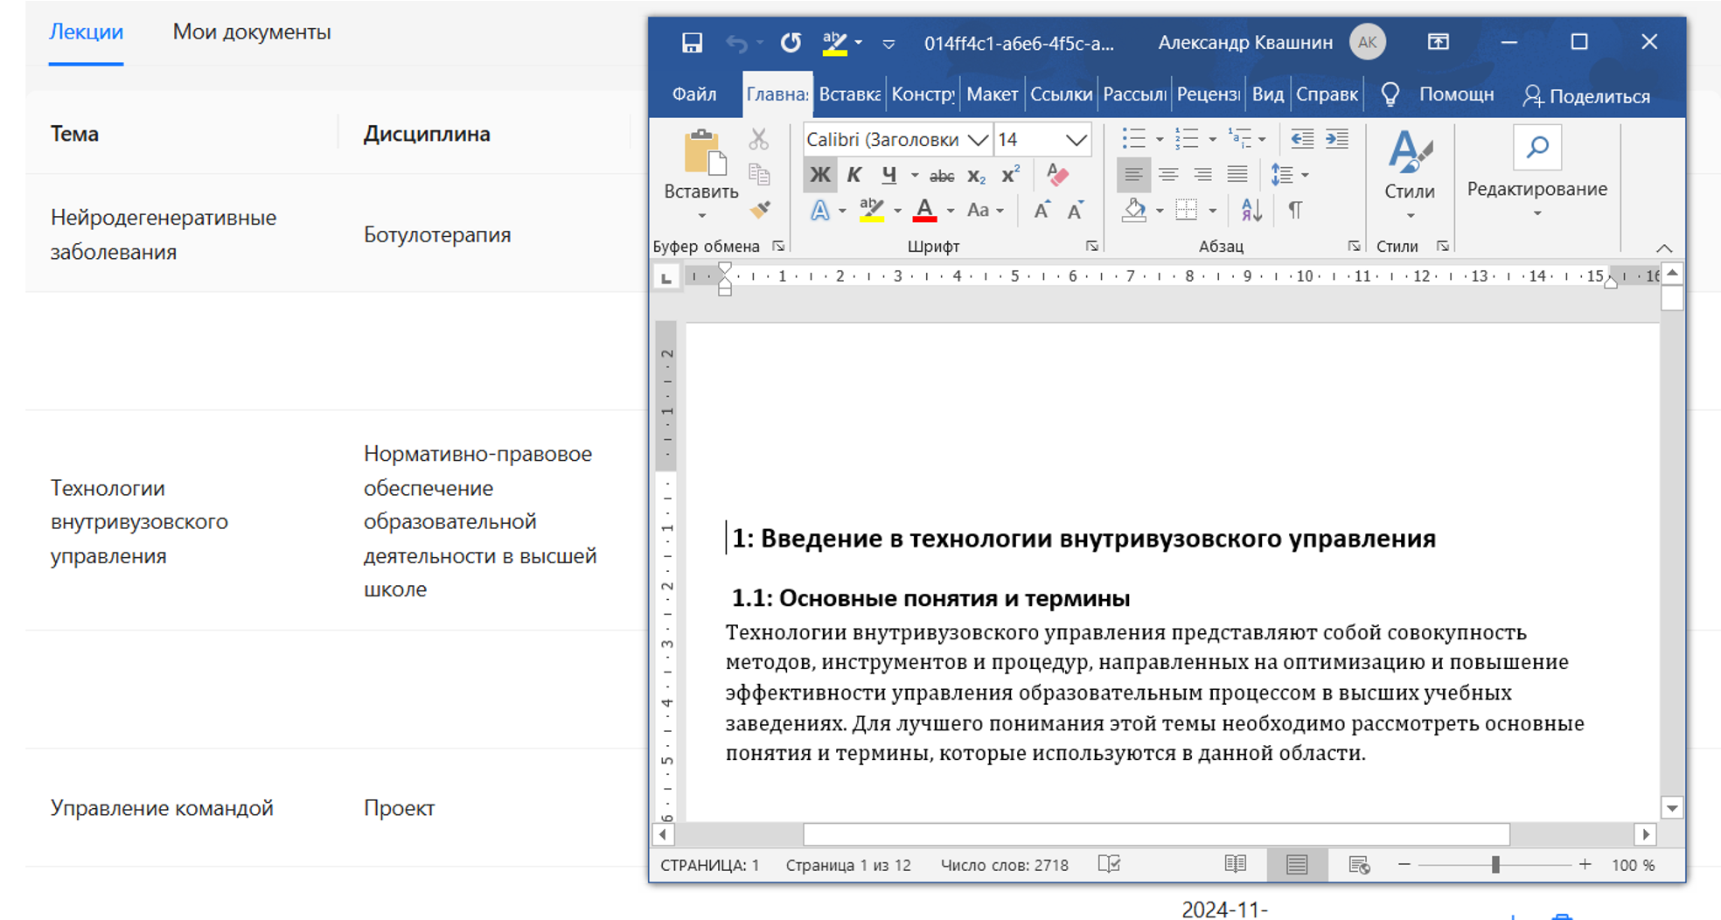Collapse the ribbon with chevron
Screen dimensions: 1721x920
coord(1664,248)
